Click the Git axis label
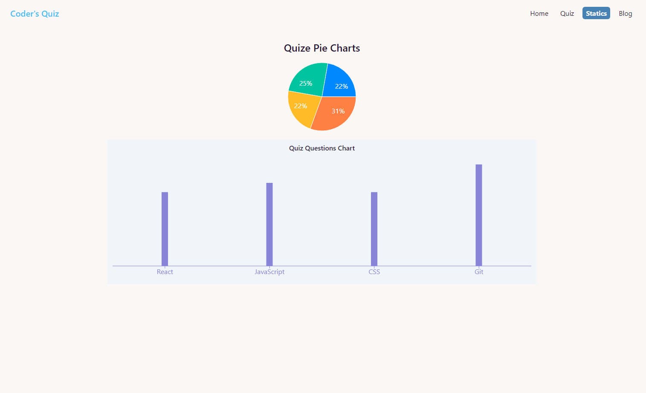 click(478, 272)
